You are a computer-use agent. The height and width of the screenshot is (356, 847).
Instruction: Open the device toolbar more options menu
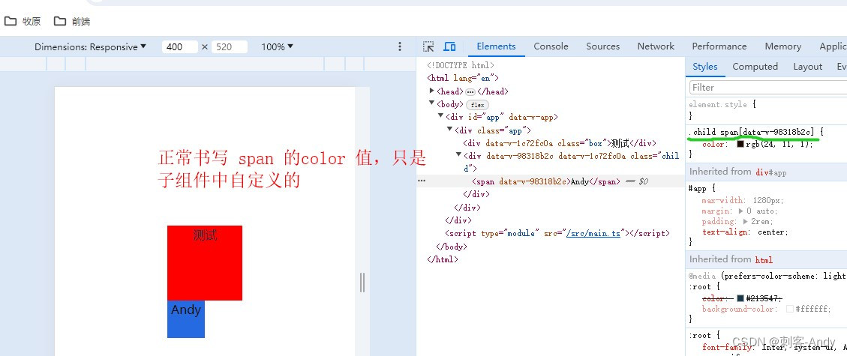[x=400, y=46]
